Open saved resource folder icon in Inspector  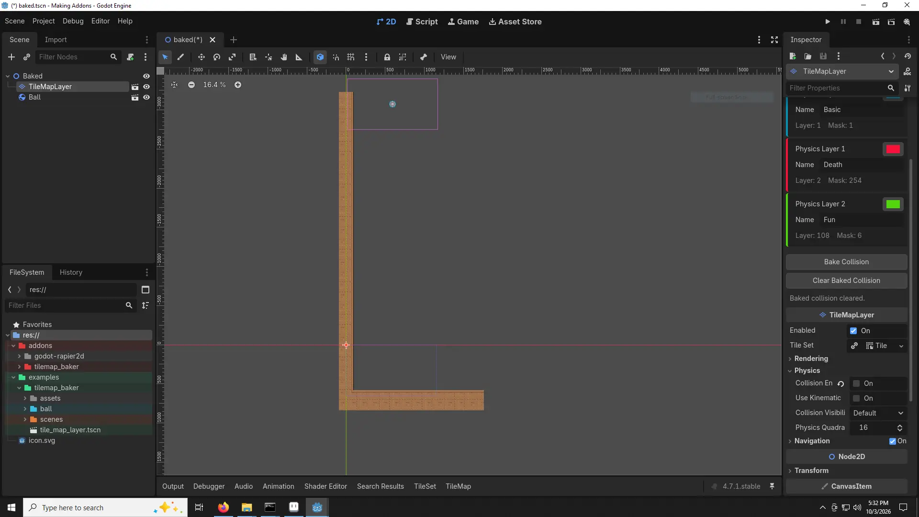click(808, 56)
